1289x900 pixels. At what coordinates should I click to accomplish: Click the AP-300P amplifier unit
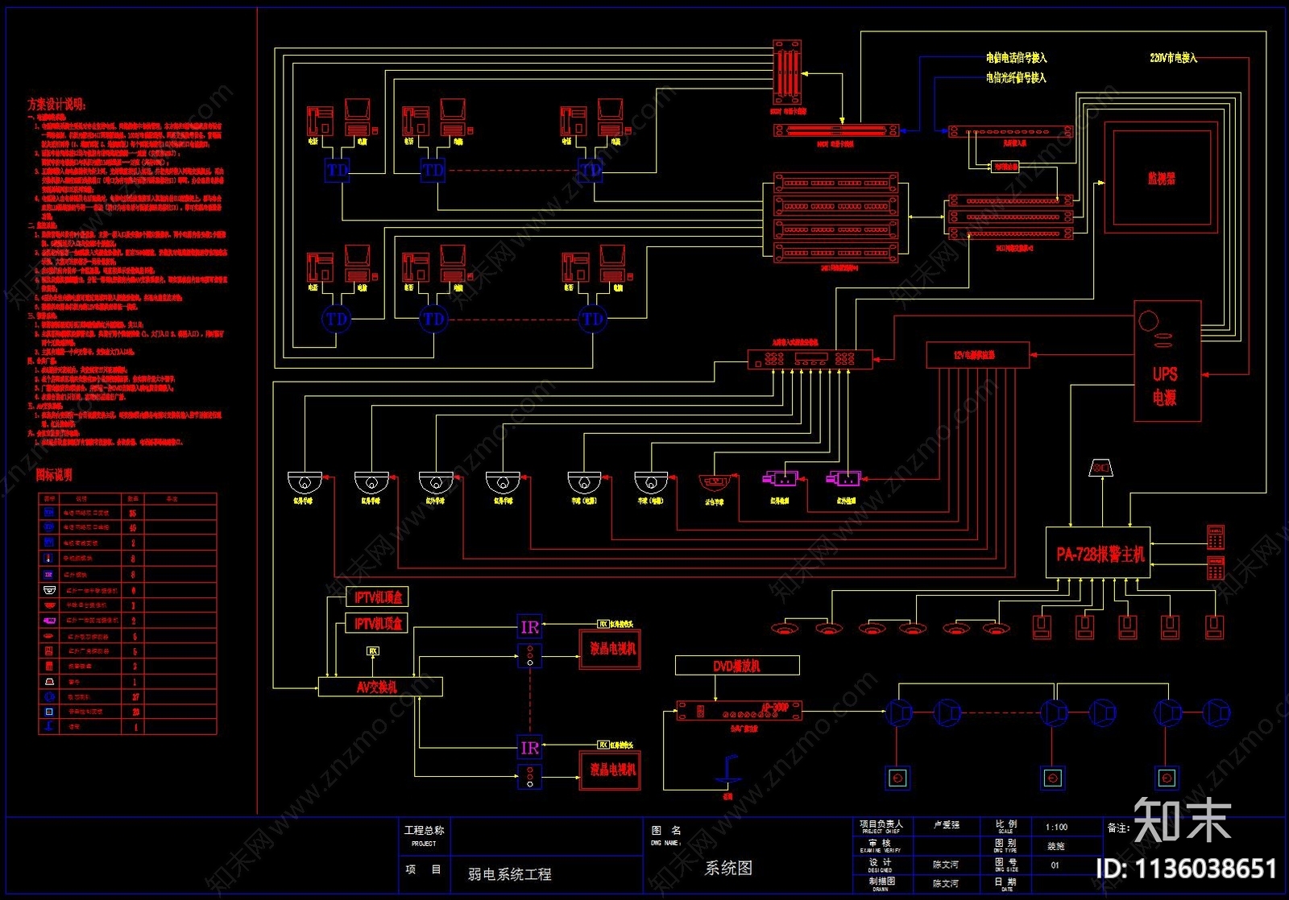(x=739, y=711)
